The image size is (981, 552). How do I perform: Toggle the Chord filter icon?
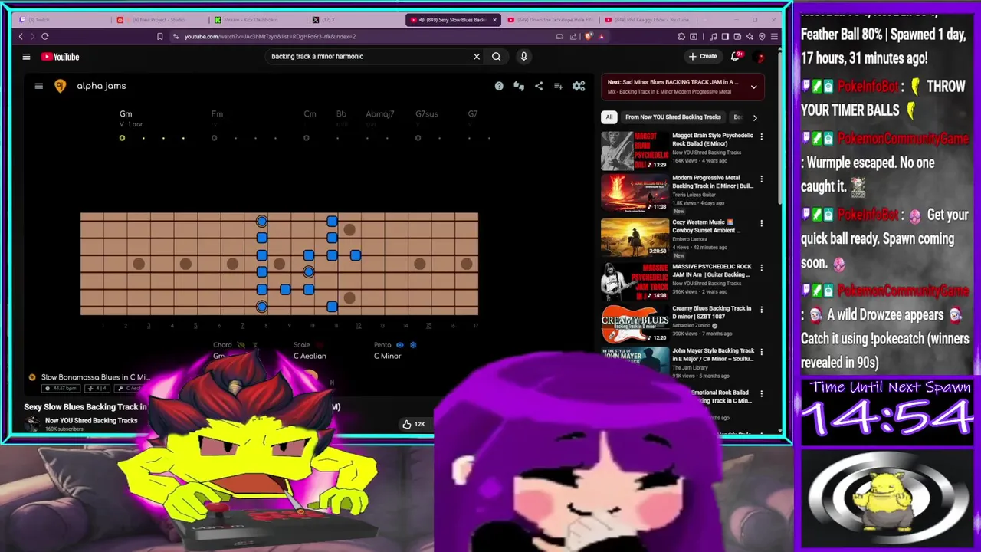[255, 345]
